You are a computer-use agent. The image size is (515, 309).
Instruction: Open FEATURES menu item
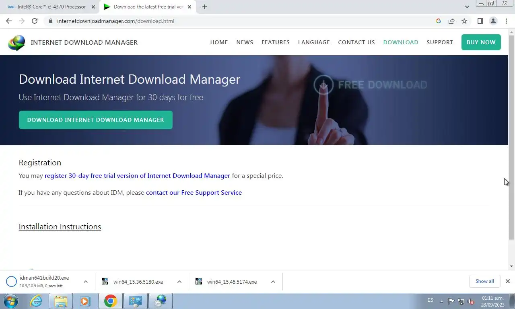click(276, 42)
